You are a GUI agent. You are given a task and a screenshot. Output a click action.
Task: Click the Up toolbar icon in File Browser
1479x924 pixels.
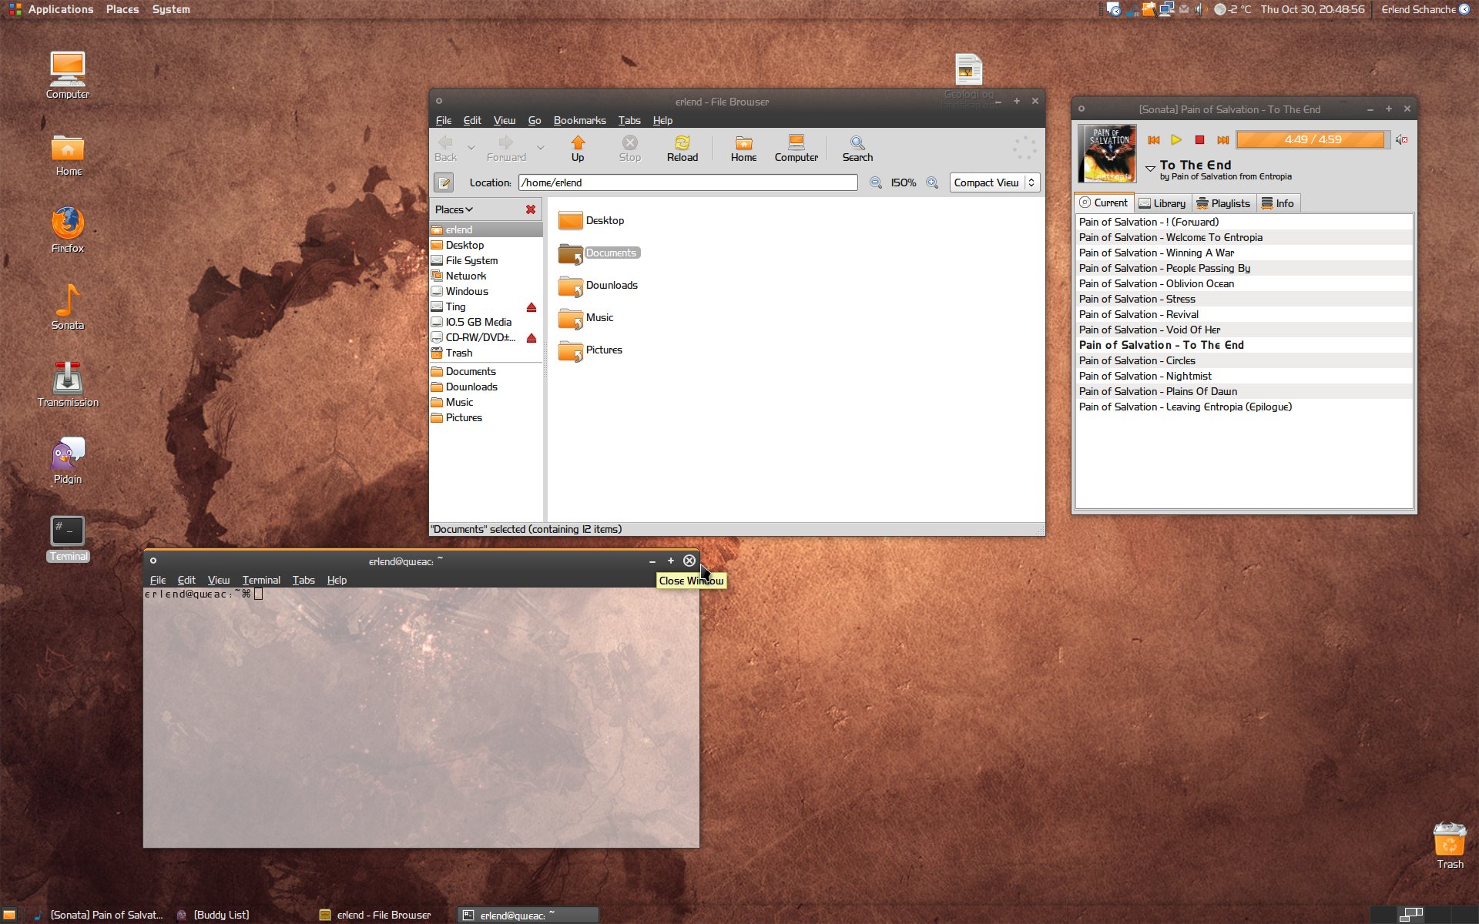click(578, 149)
